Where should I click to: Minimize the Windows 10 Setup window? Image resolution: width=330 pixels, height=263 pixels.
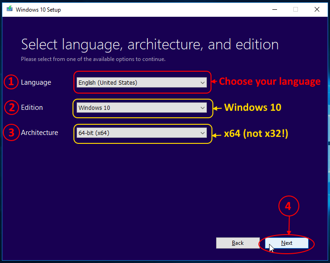click(x=275, y=9)
